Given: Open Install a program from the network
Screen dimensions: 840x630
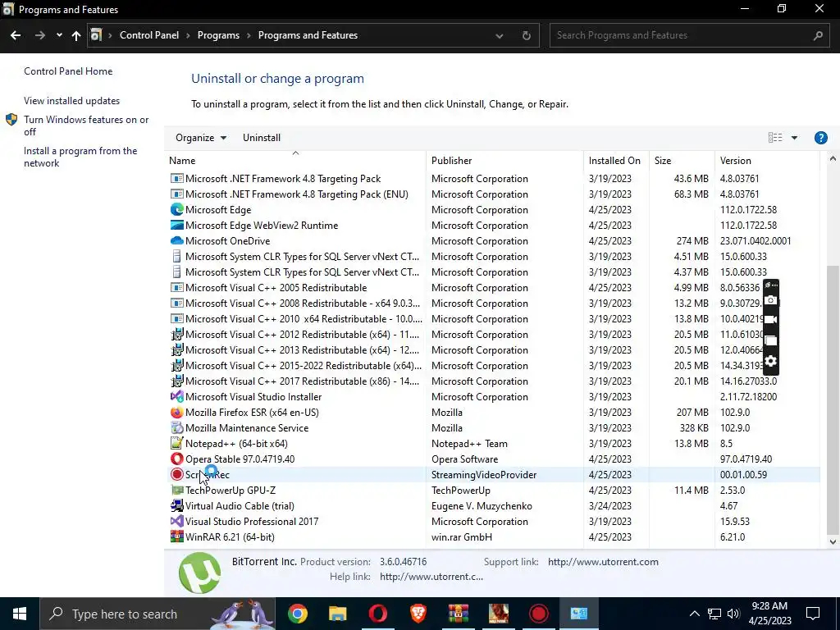Looking at the screenshot, I should point(80,157).
